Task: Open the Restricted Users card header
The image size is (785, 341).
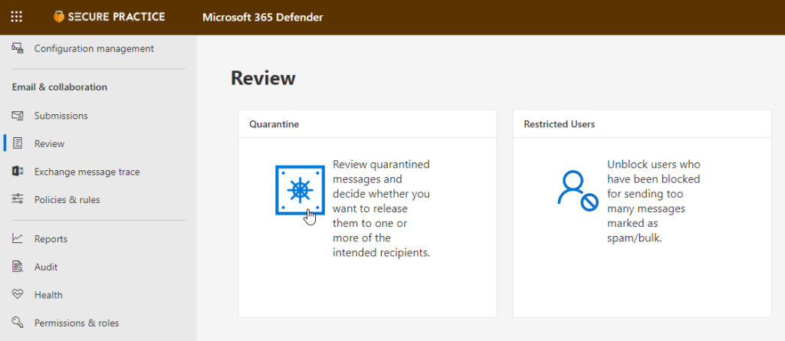Action: point(559,123)
